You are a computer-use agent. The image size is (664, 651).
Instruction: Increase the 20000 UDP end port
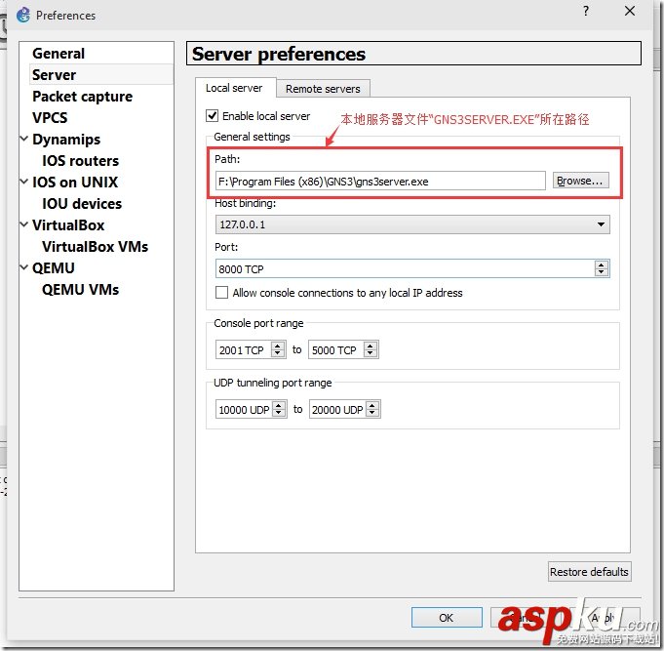tap(372, 405)
